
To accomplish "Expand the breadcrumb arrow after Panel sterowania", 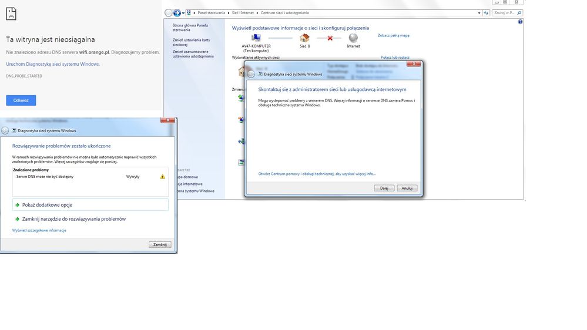I will [229, 13].
